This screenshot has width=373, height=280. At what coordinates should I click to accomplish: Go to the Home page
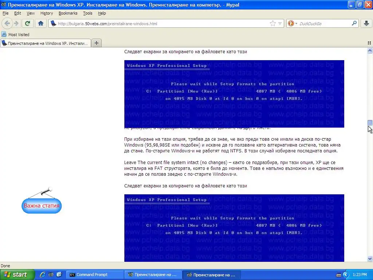click(41, 23)
